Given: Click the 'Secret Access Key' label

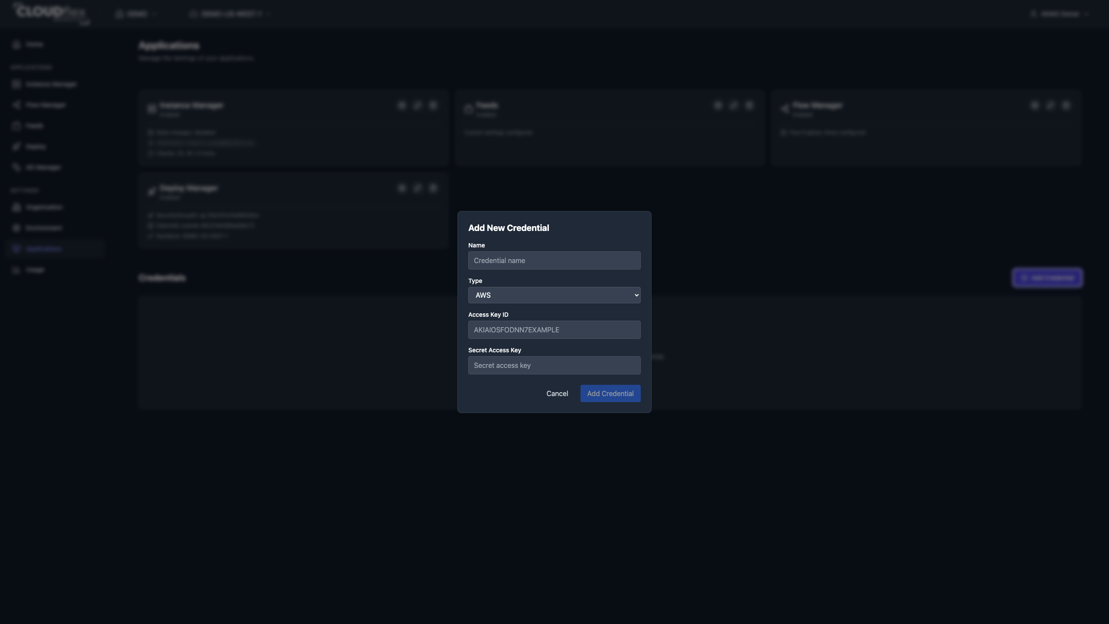Looking at the screenshot, I should (x=495, y=350).
